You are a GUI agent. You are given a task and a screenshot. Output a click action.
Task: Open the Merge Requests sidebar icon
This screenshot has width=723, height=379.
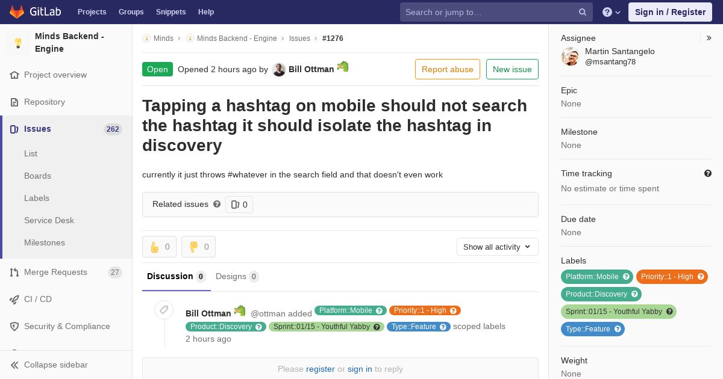pyautogui.click(x=14, y=273)
